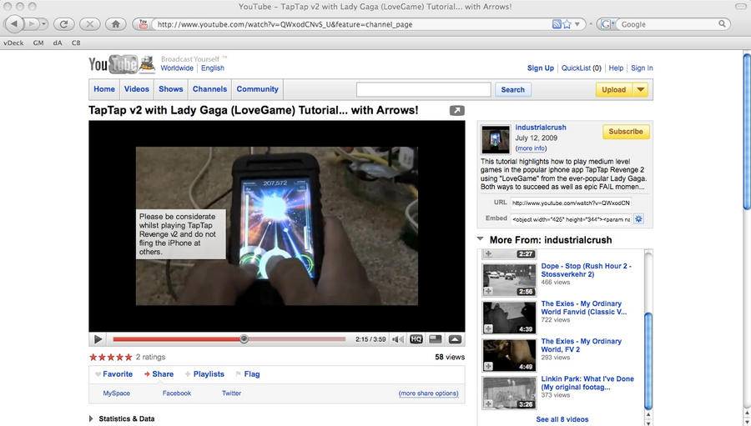Flag this video
Viewport: 751px width, 426px height.
point(248,374)
